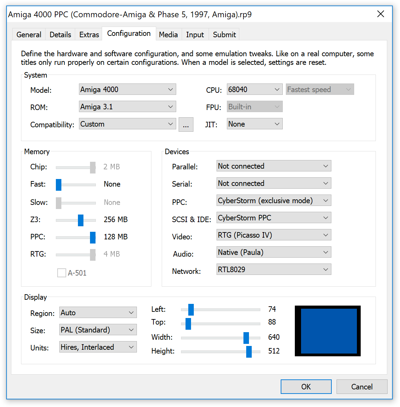Open the Video dropdown showing RTG (Picasso IV)

click(x=274, y=235)
